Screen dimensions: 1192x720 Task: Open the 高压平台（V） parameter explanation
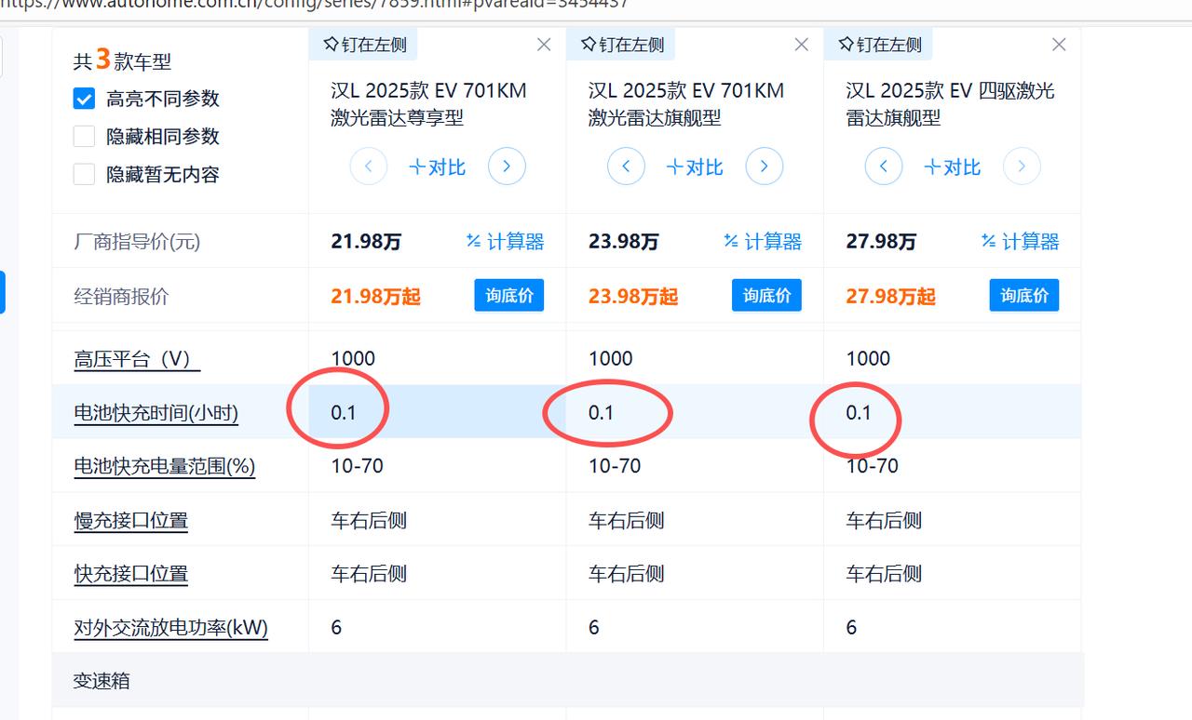(137, 359)
